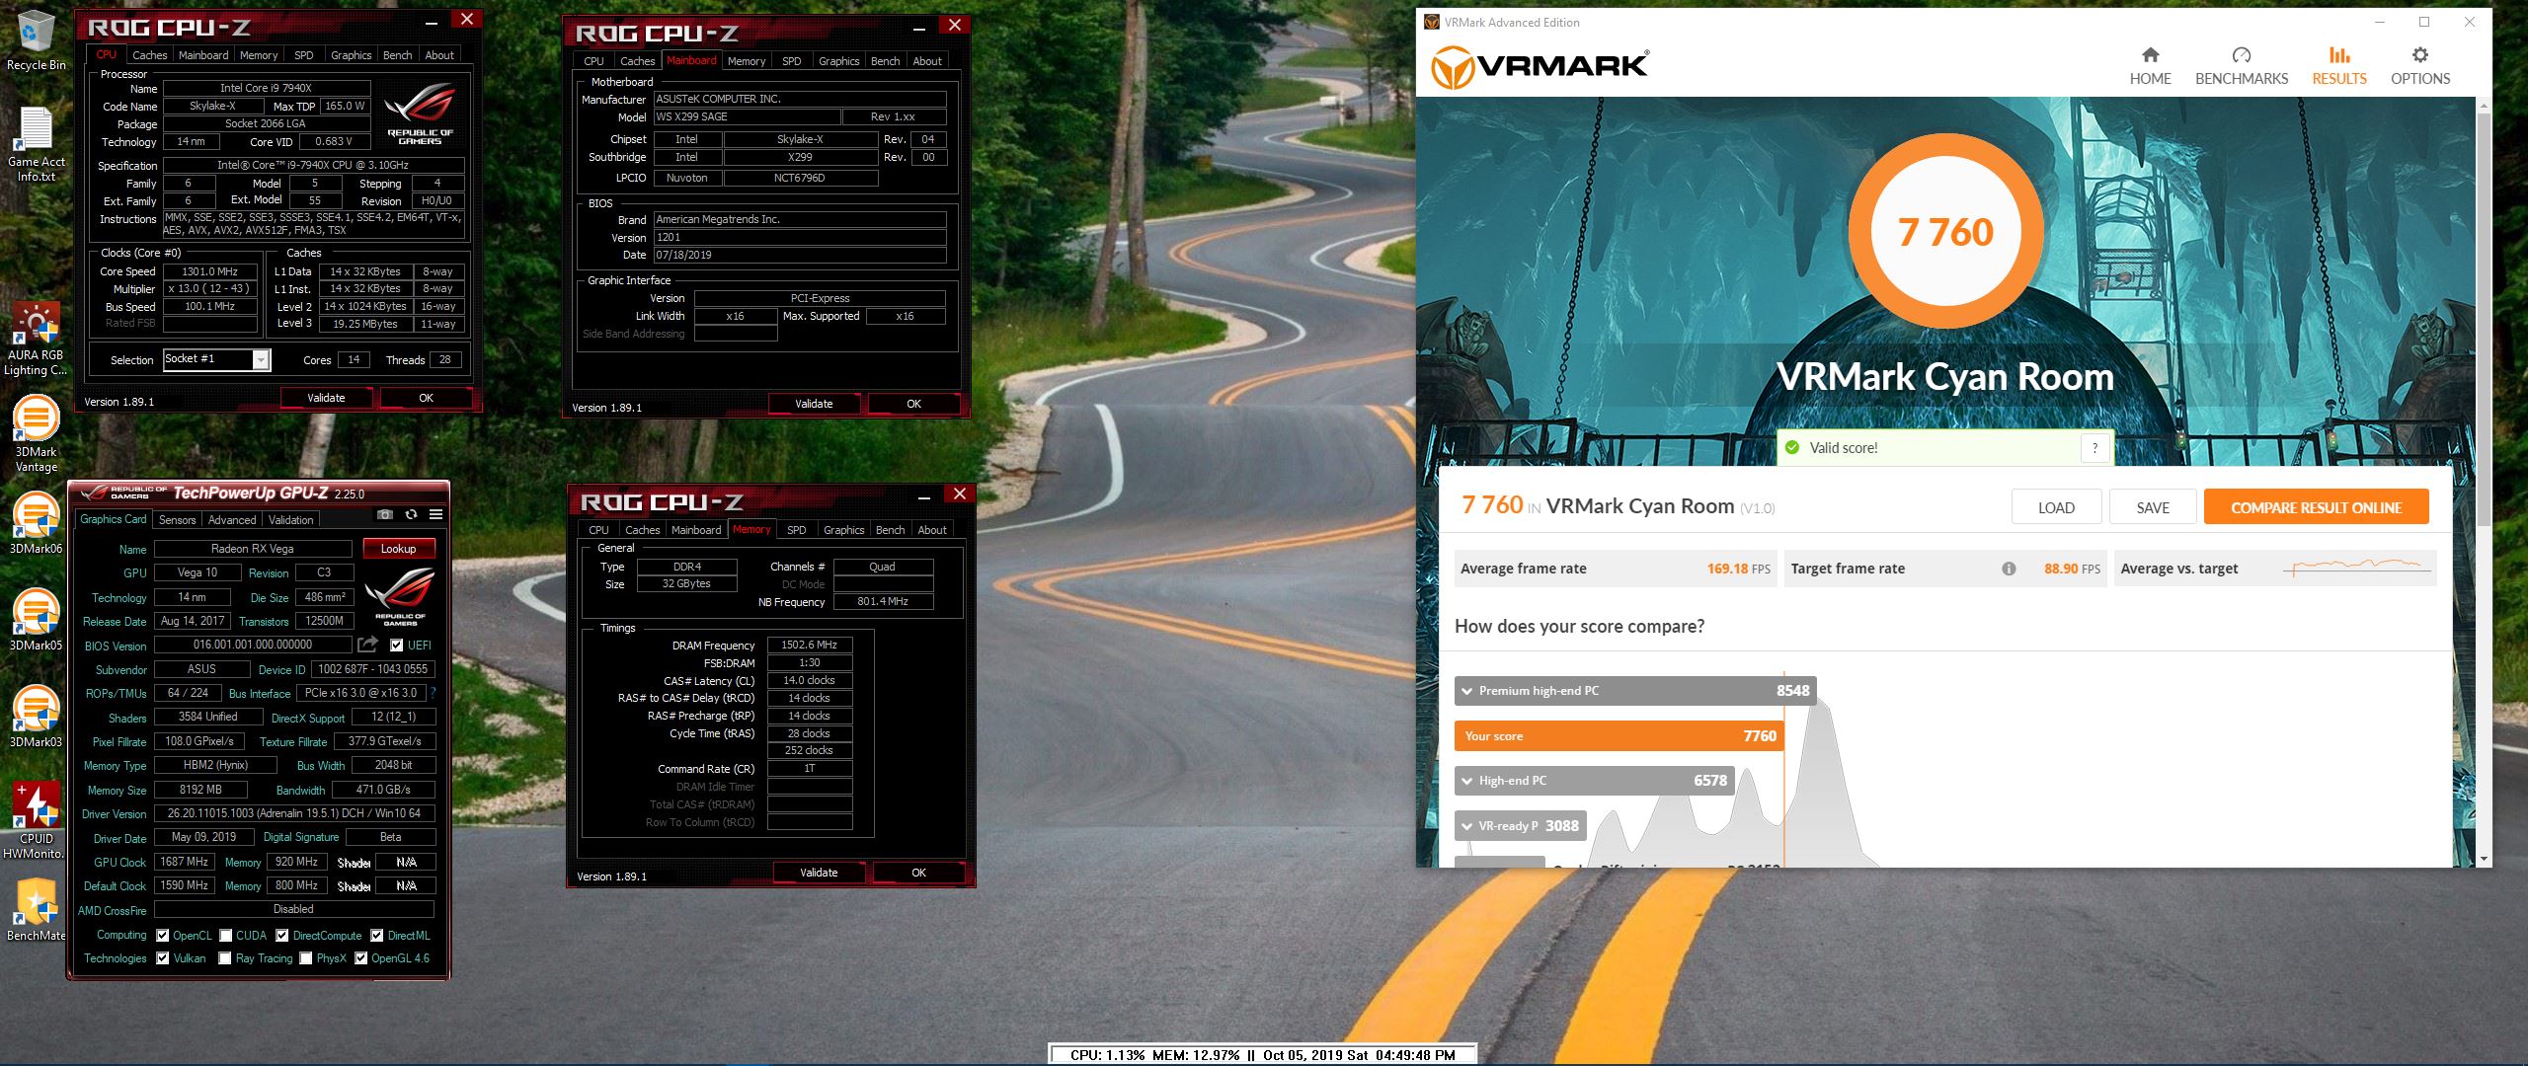Switch to the GPU-Z Advanced tab
Image resolution: width=2528 pixels, height=1066 pixels.
(x=232, y=520)
